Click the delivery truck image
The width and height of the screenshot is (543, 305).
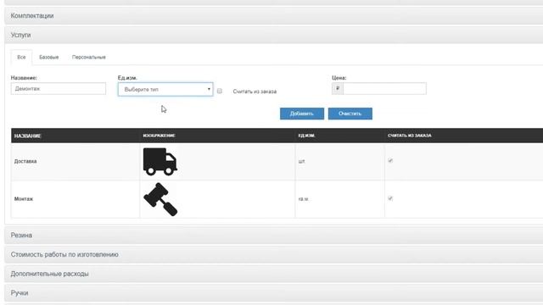click(x=160, y=162)
